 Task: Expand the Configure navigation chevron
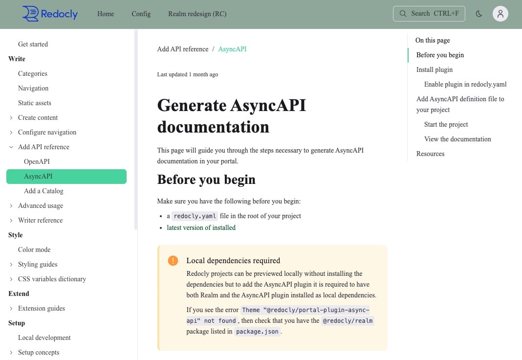[11, 132]
